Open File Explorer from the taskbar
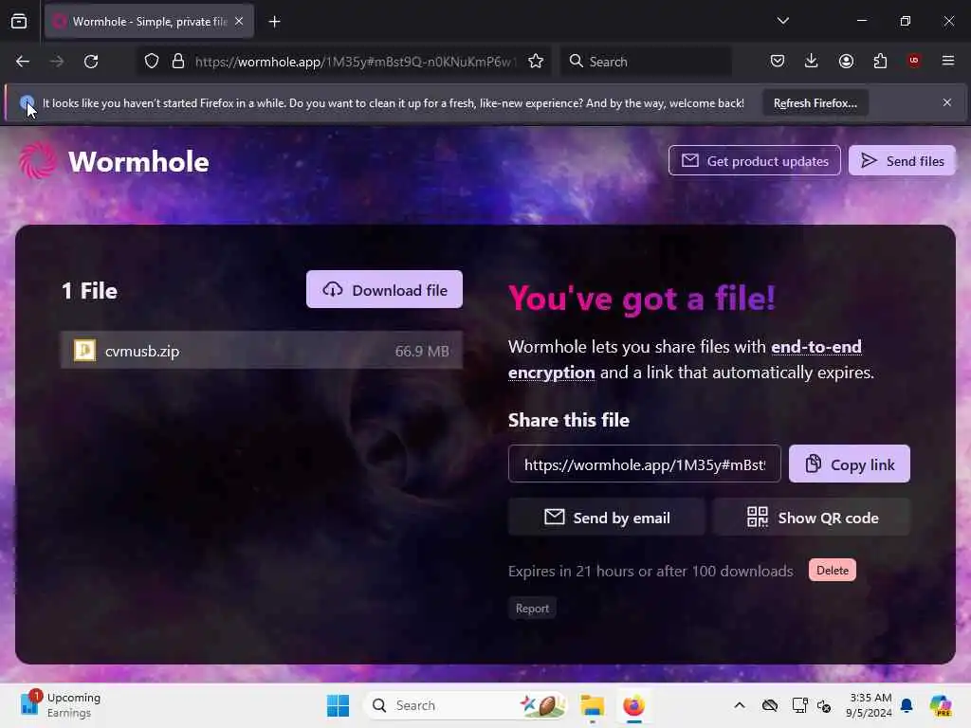Screen dimensions: 971x728 pos(592,705)
